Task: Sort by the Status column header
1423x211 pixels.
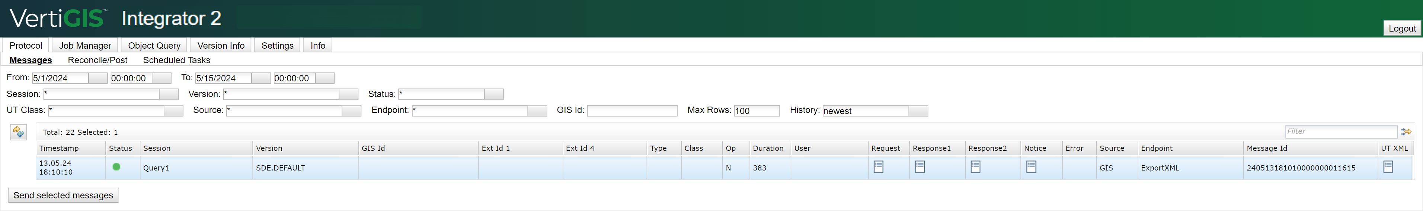Action: click(x=123, y=148)
